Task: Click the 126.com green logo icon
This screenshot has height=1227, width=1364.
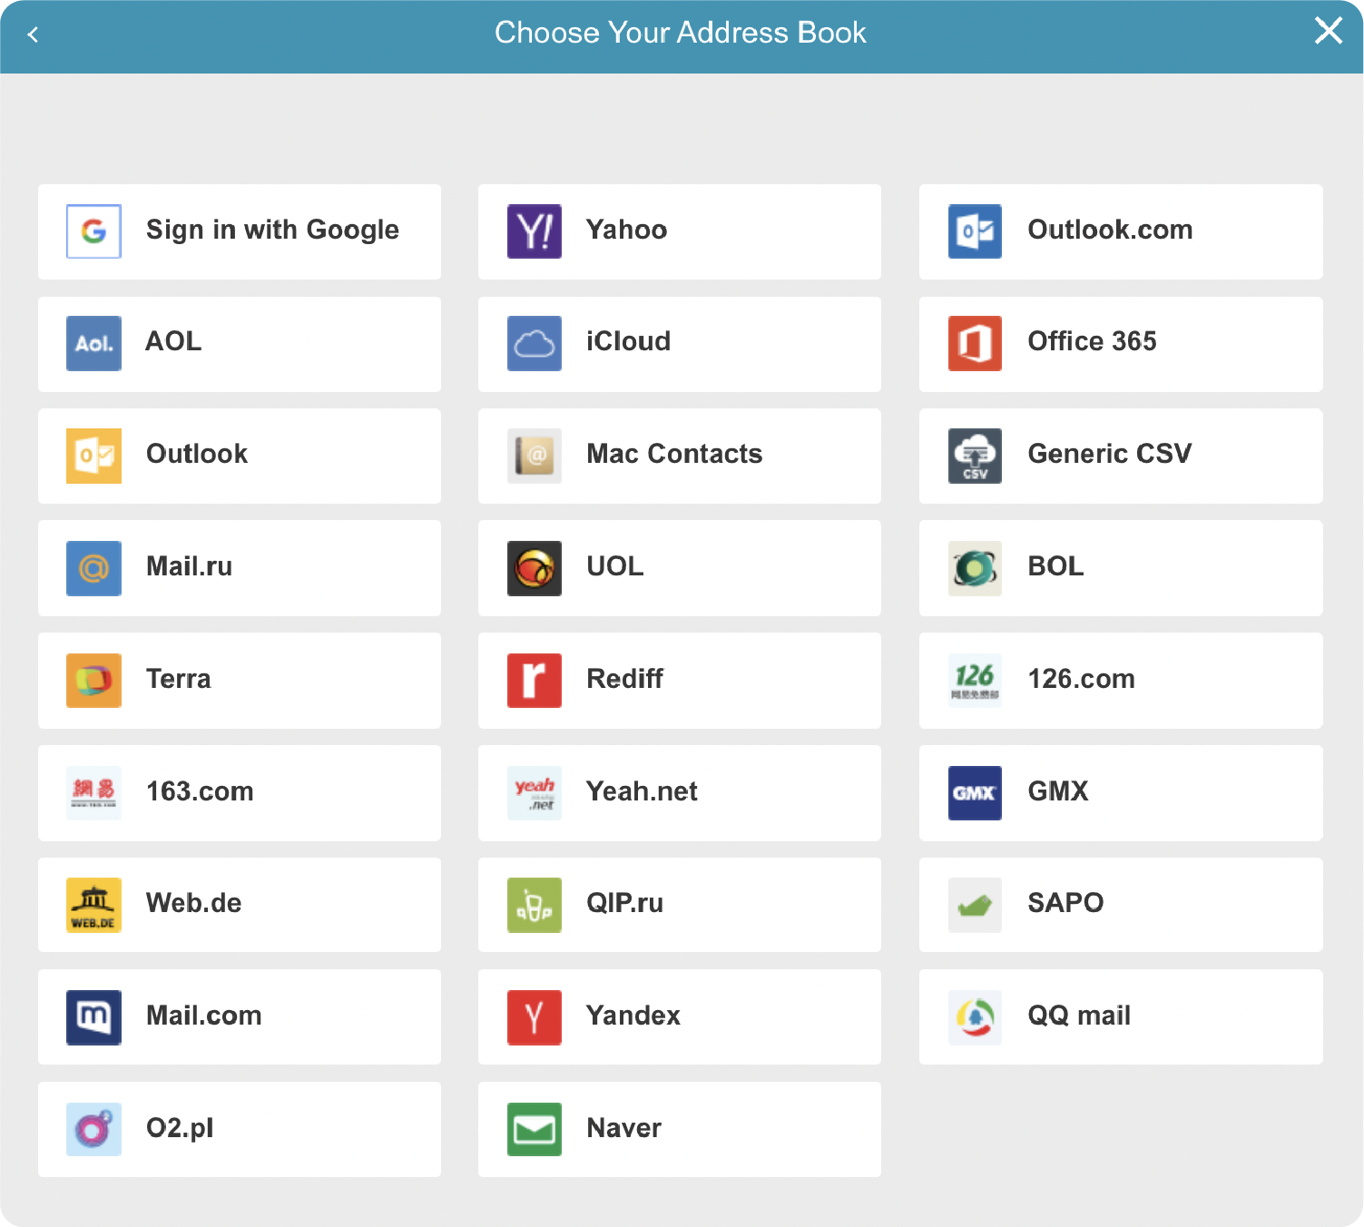Action: point(975,681)
